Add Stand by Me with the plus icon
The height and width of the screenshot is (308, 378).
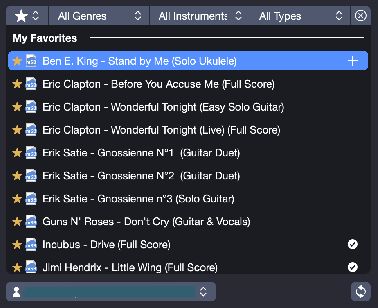pyautogui.click(x=353, y=61)
